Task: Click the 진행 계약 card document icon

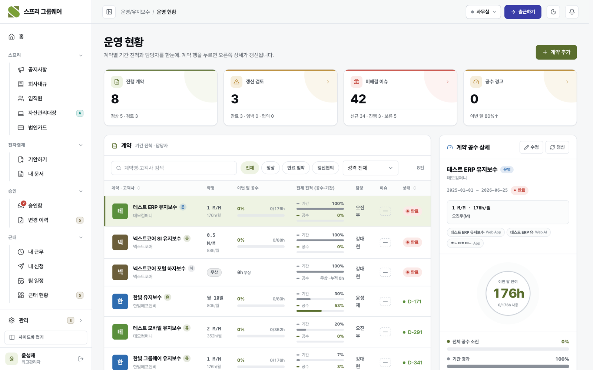Action: click(x=117, y=82)
